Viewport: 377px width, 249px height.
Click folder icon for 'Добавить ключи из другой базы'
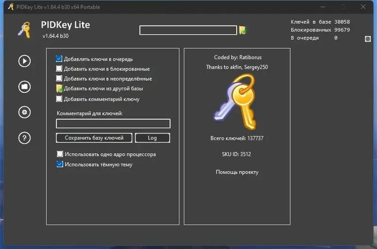click(x=59, y=89)
